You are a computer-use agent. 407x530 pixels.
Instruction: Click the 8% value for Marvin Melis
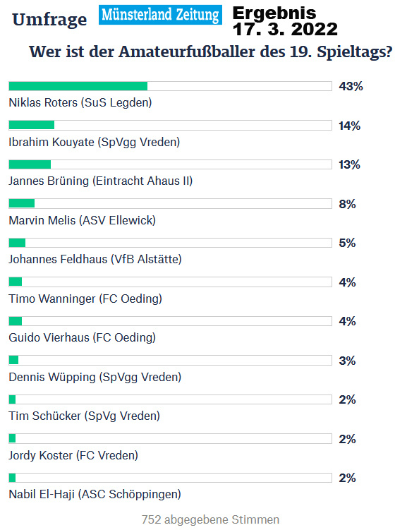348,204
